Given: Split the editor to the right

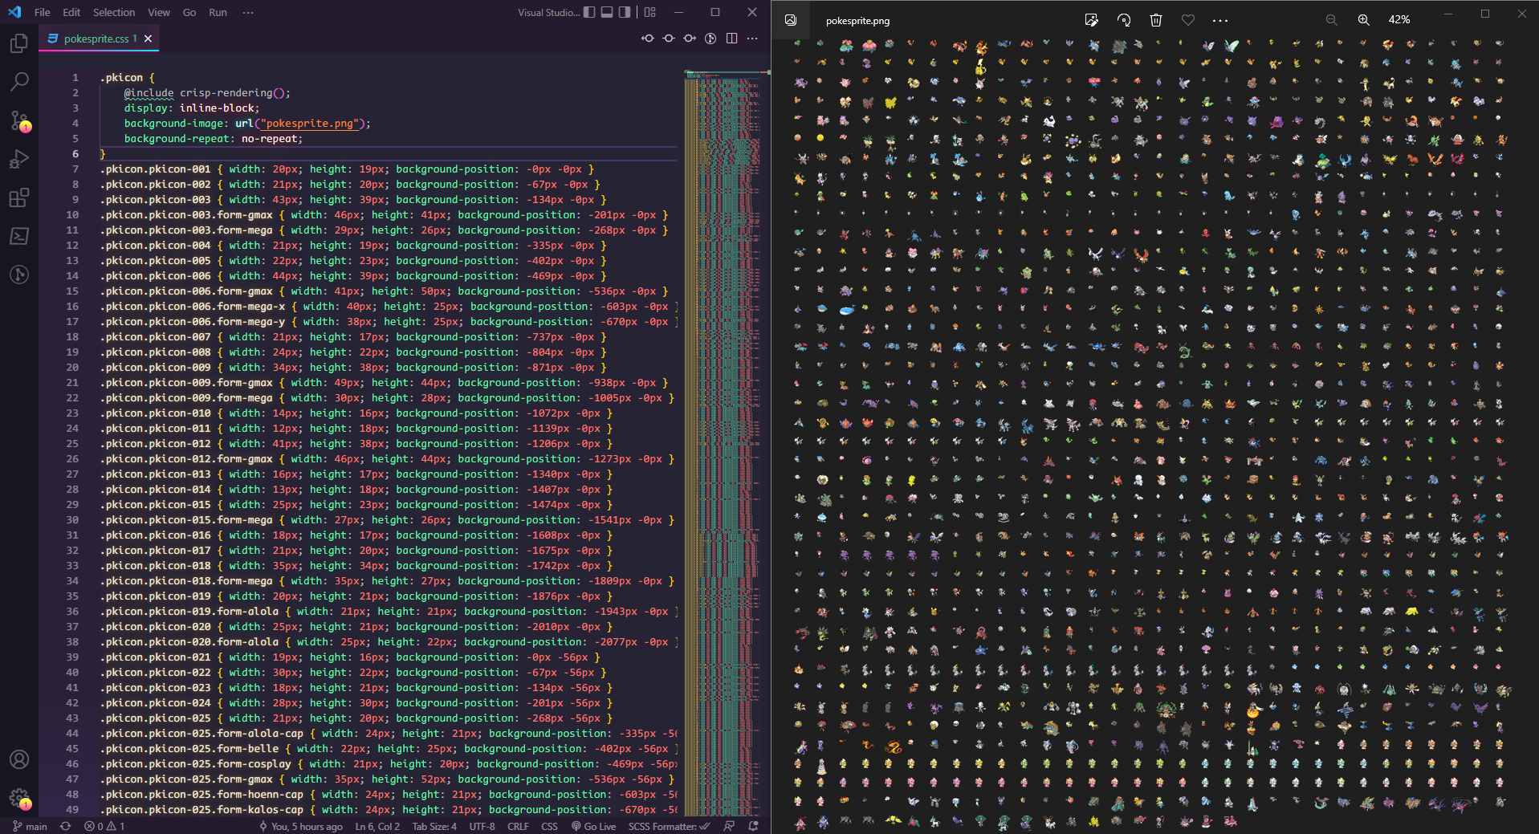Looking at the screenshot, I should click(x=731, y=39).
